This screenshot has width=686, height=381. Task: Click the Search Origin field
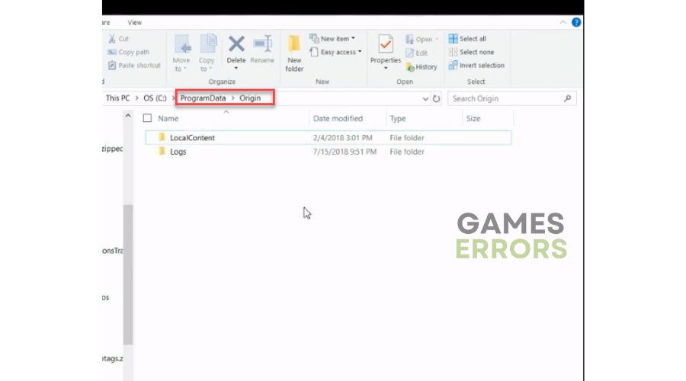tap(512, 99)
